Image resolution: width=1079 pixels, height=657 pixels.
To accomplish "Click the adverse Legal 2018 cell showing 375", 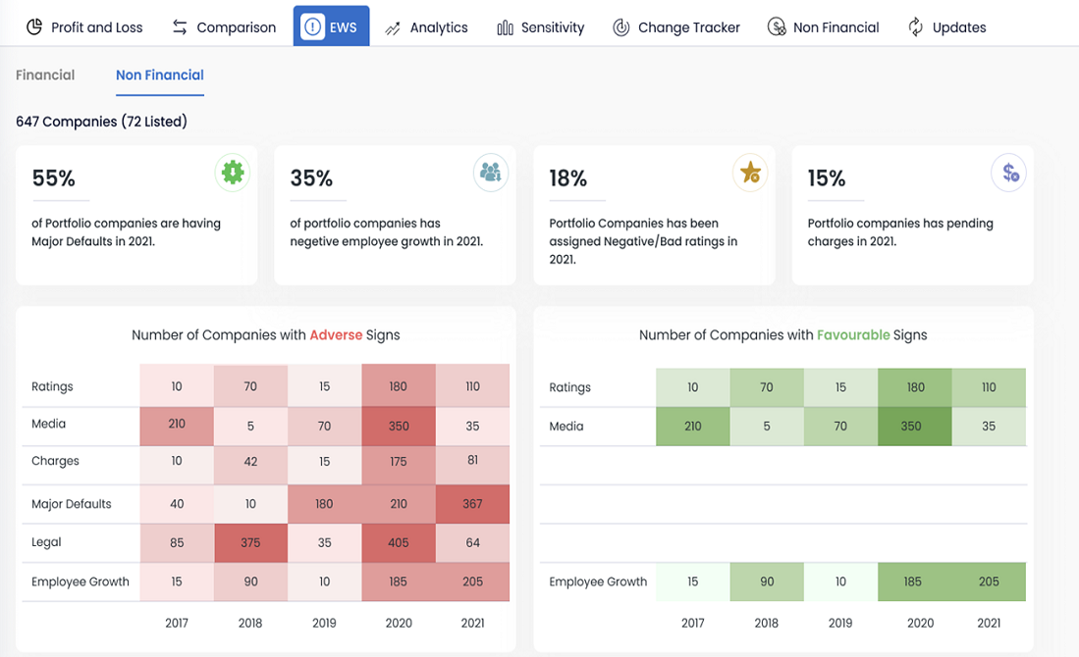I will [x=250, y=542].
